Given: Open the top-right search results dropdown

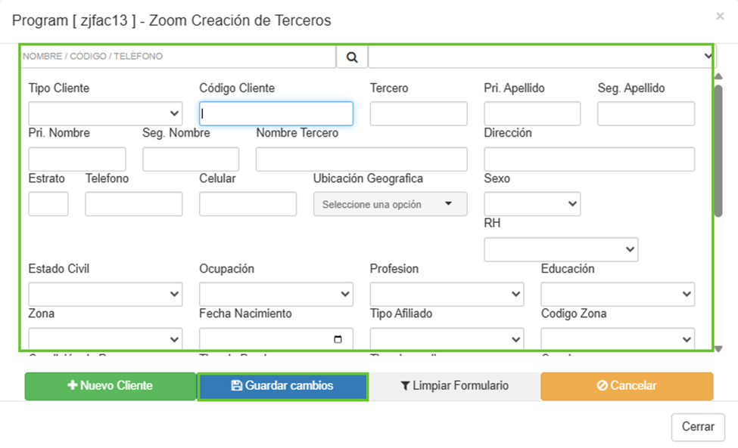Looking at the screenshot, I should (x=540, y=56).
